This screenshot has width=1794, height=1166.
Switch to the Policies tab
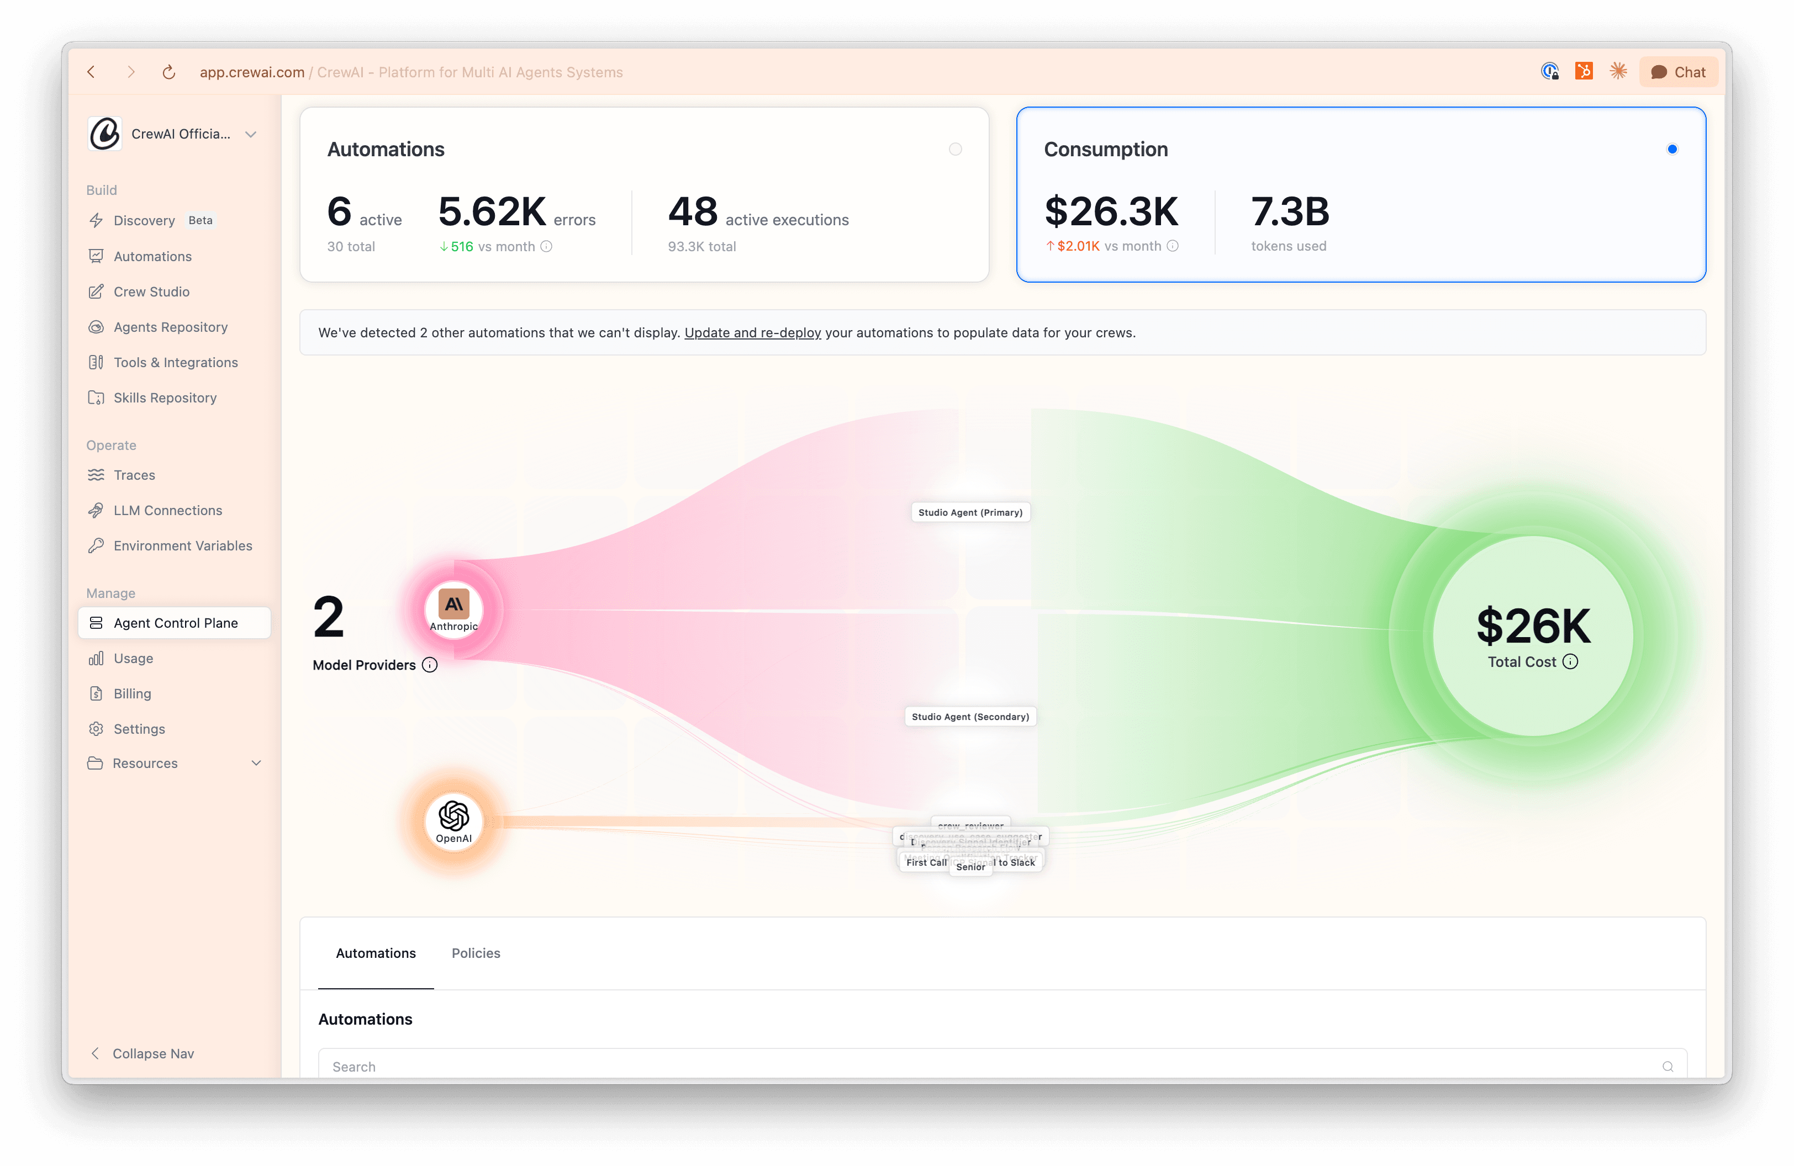(476, 953)
